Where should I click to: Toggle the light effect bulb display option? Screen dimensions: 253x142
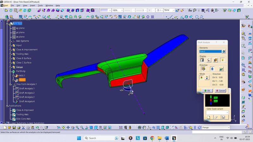point(223,60)
